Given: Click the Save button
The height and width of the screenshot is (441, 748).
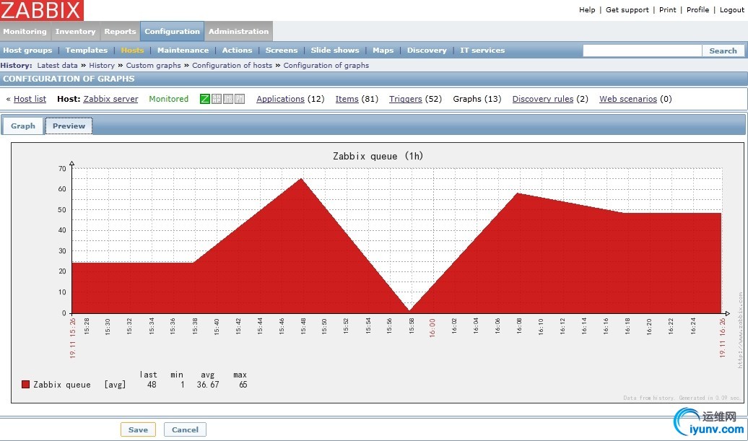Looking at the screenshot, I should (x=138, y=429).
